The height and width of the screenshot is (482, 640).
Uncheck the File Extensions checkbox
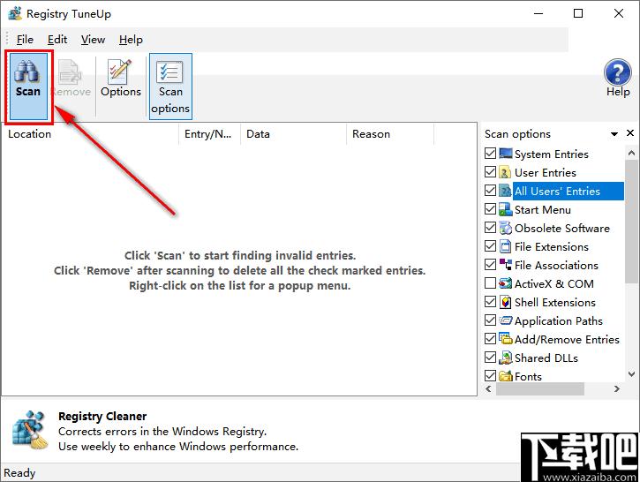490,246
